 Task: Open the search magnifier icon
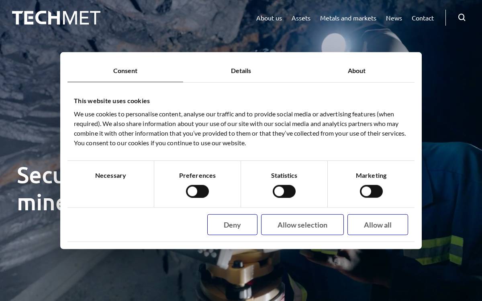click(x=462, y=18)
